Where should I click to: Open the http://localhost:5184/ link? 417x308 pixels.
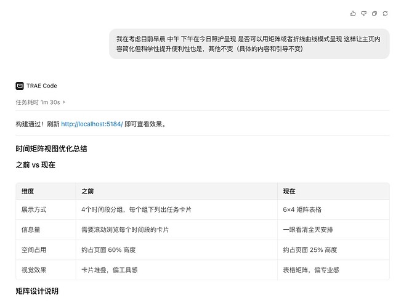pyautogui.click(x=92, y=124)
